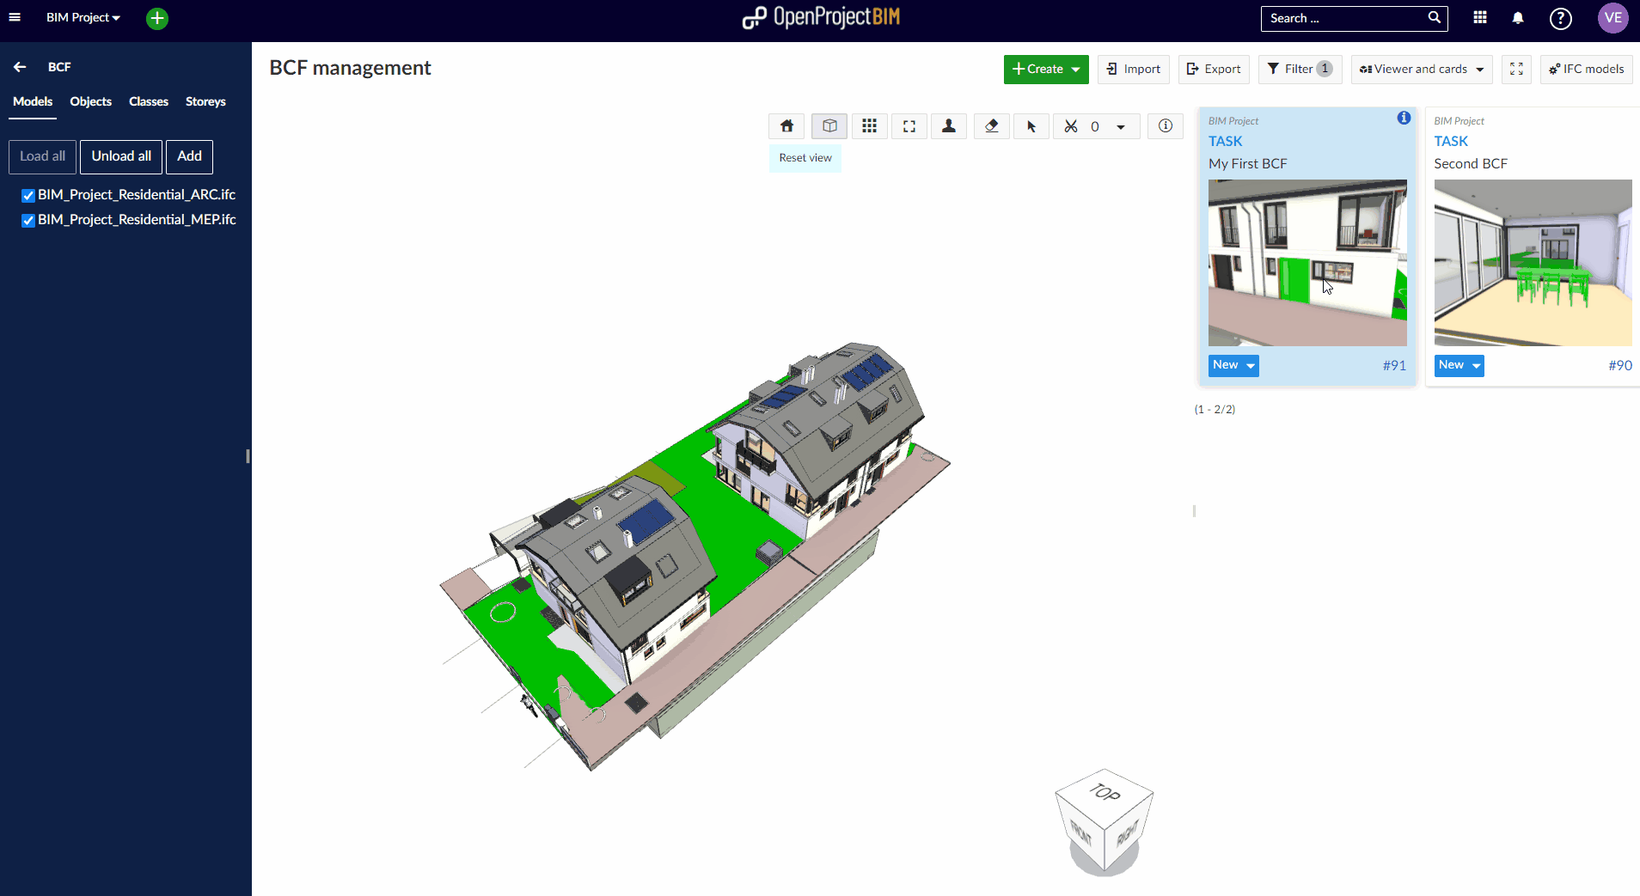Click the Import button
The height and width of the screenshot is (896, 1640).
tap(1133, 70)
